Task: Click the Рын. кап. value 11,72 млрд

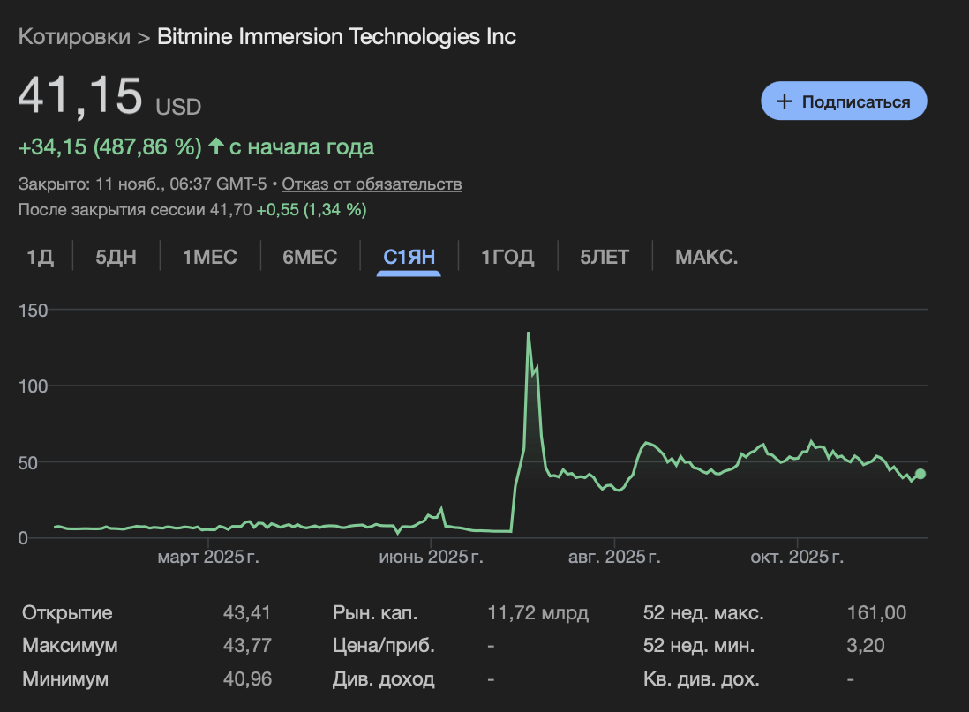Action: pyautogui.click(x=538, y=611)
